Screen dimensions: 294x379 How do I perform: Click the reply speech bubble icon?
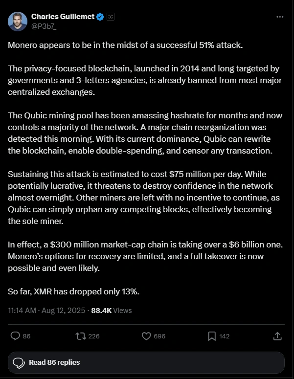coord(15,336)
